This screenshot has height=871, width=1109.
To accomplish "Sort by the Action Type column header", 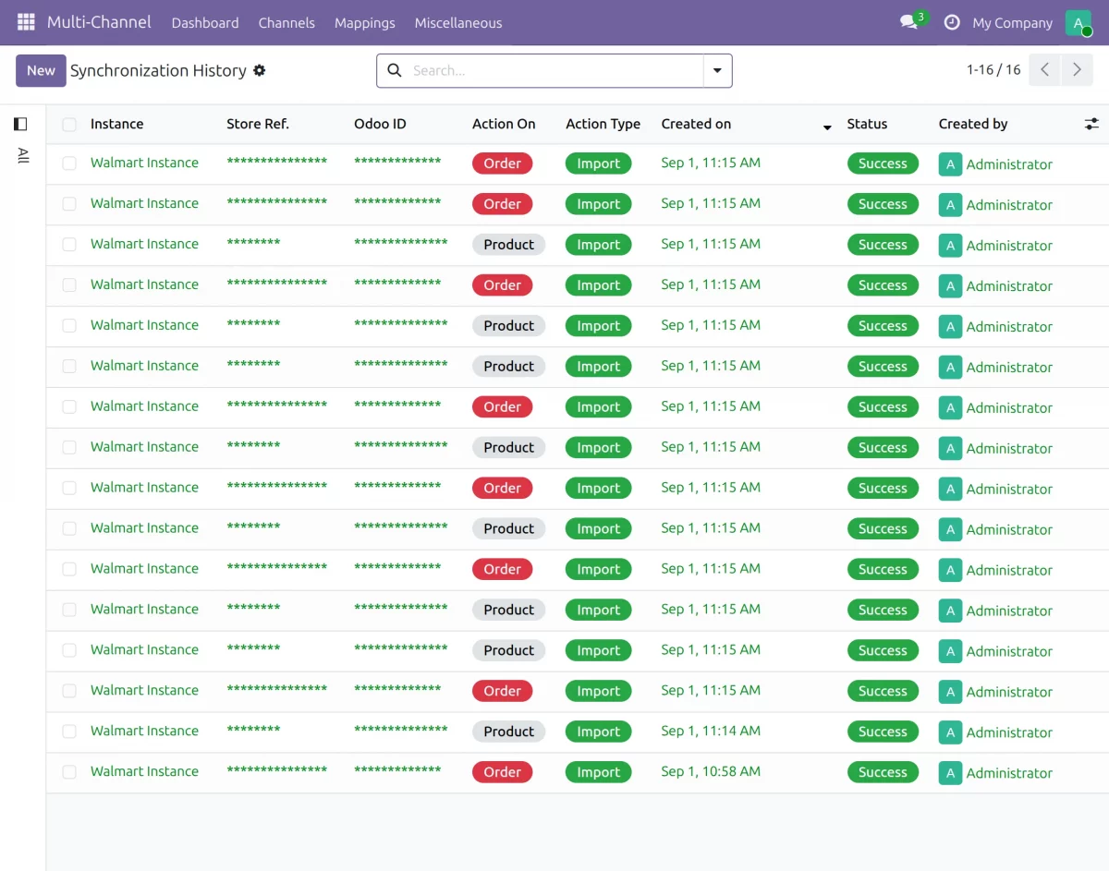I will click(x=603, y=124).
